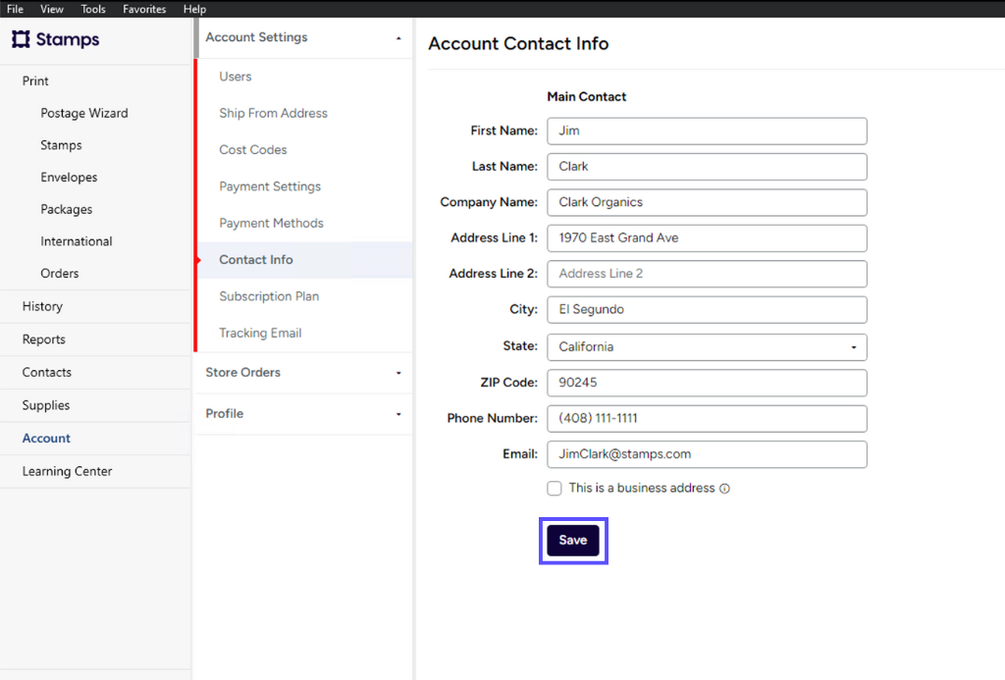Expand the Profile section
Viewport: 1005px width, 680px height.
point(305,413)
